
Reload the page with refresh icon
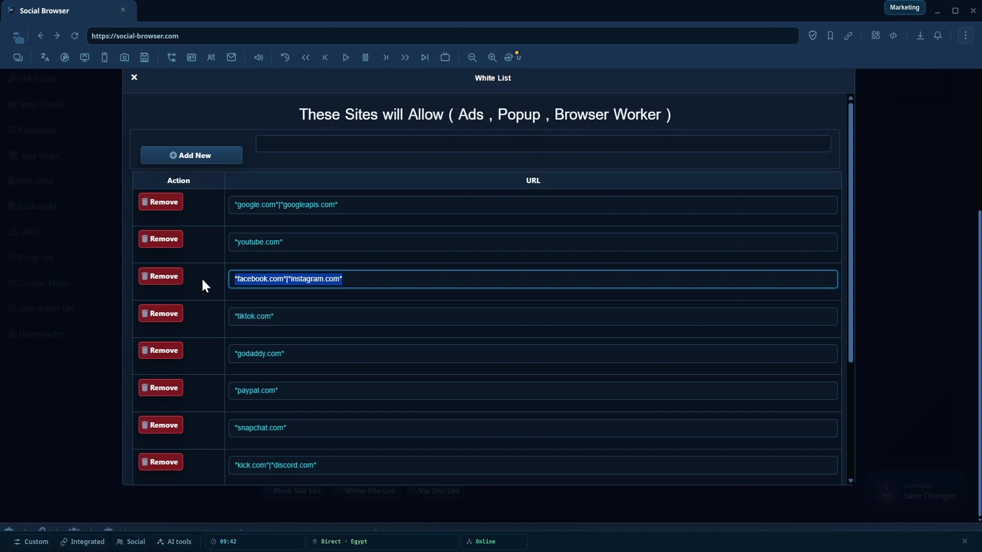click(75, 36)
